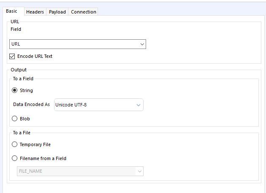Click the To a File heading

click(22, 133)
